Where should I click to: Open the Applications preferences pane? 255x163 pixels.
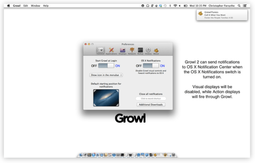pyautogui.click(x=111, y=51)
